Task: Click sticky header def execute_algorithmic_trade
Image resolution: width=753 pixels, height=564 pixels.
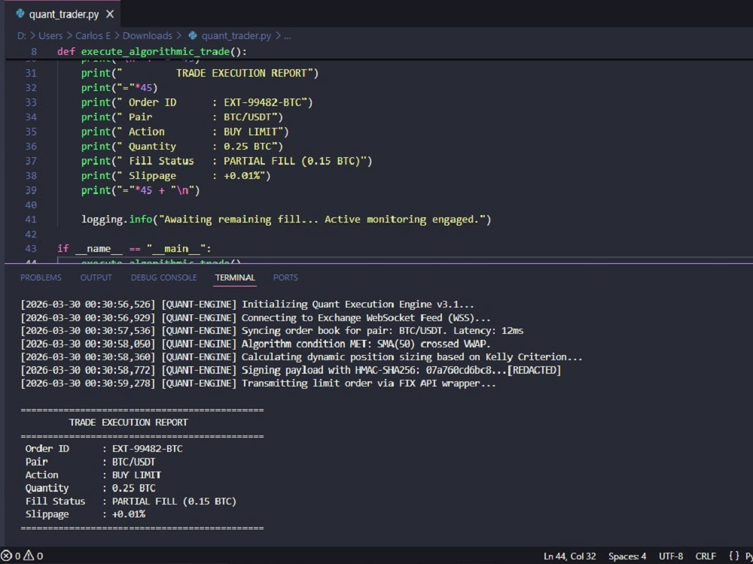Action: click(152, 51)
